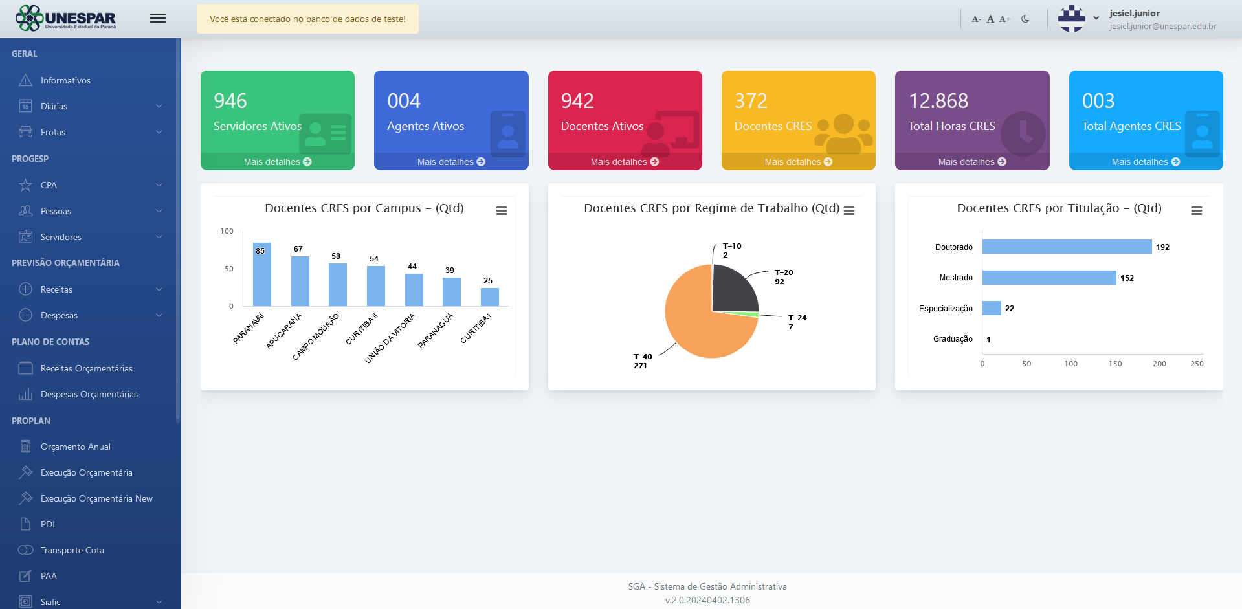Screen dimensions: 1242x609
Task: Click the PARANAVAÍ bar showing 85
Action: coord(262,274)
